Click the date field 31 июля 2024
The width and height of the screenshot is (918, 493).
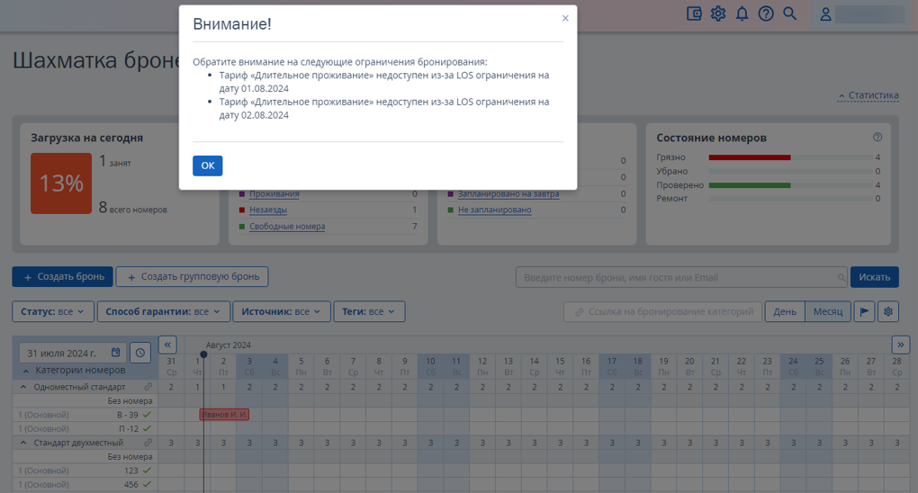tap(72, 353)
